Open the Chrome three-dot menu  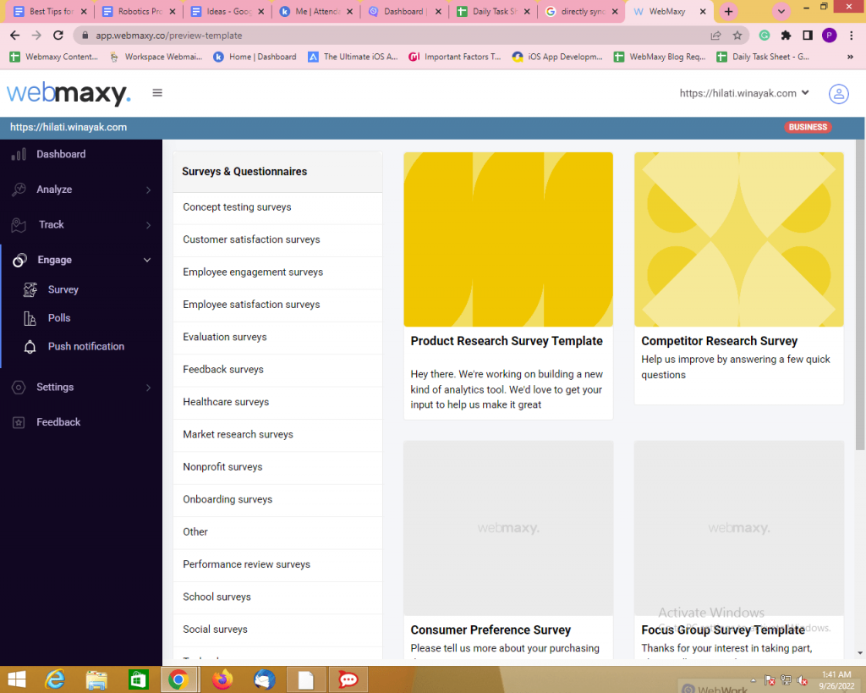tap(851, 36)
